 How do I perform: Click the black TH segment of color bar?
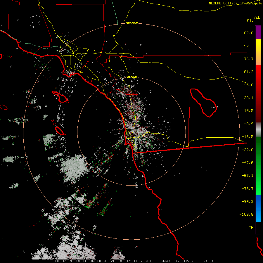[x=258, y=228]
